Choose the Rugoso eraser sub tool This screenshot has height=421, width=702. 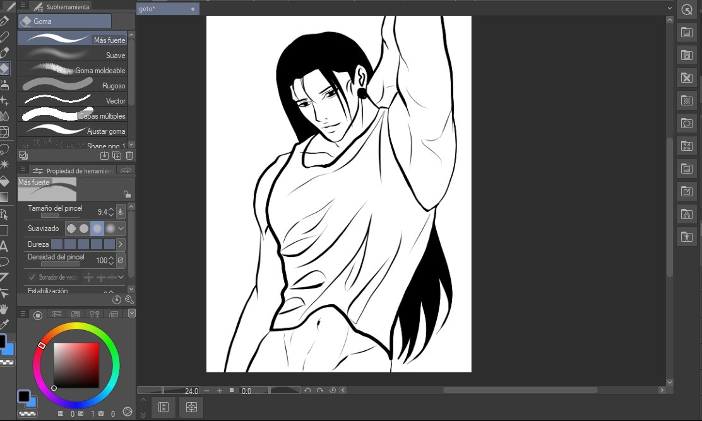(x=73, y=85)
